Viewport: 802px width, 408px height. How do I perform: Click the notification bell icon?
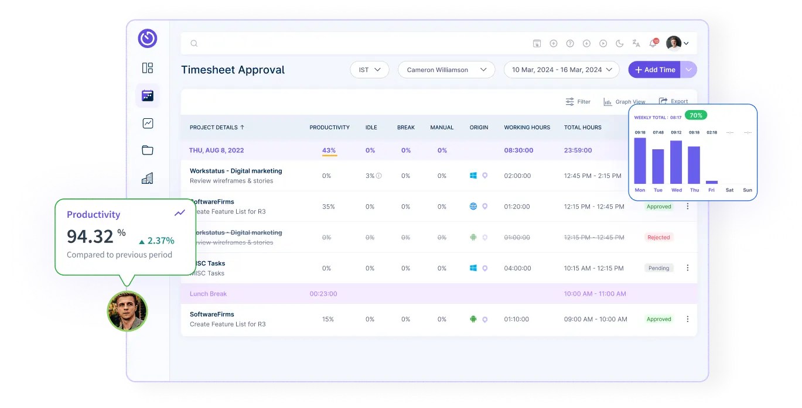click(653, 43)
